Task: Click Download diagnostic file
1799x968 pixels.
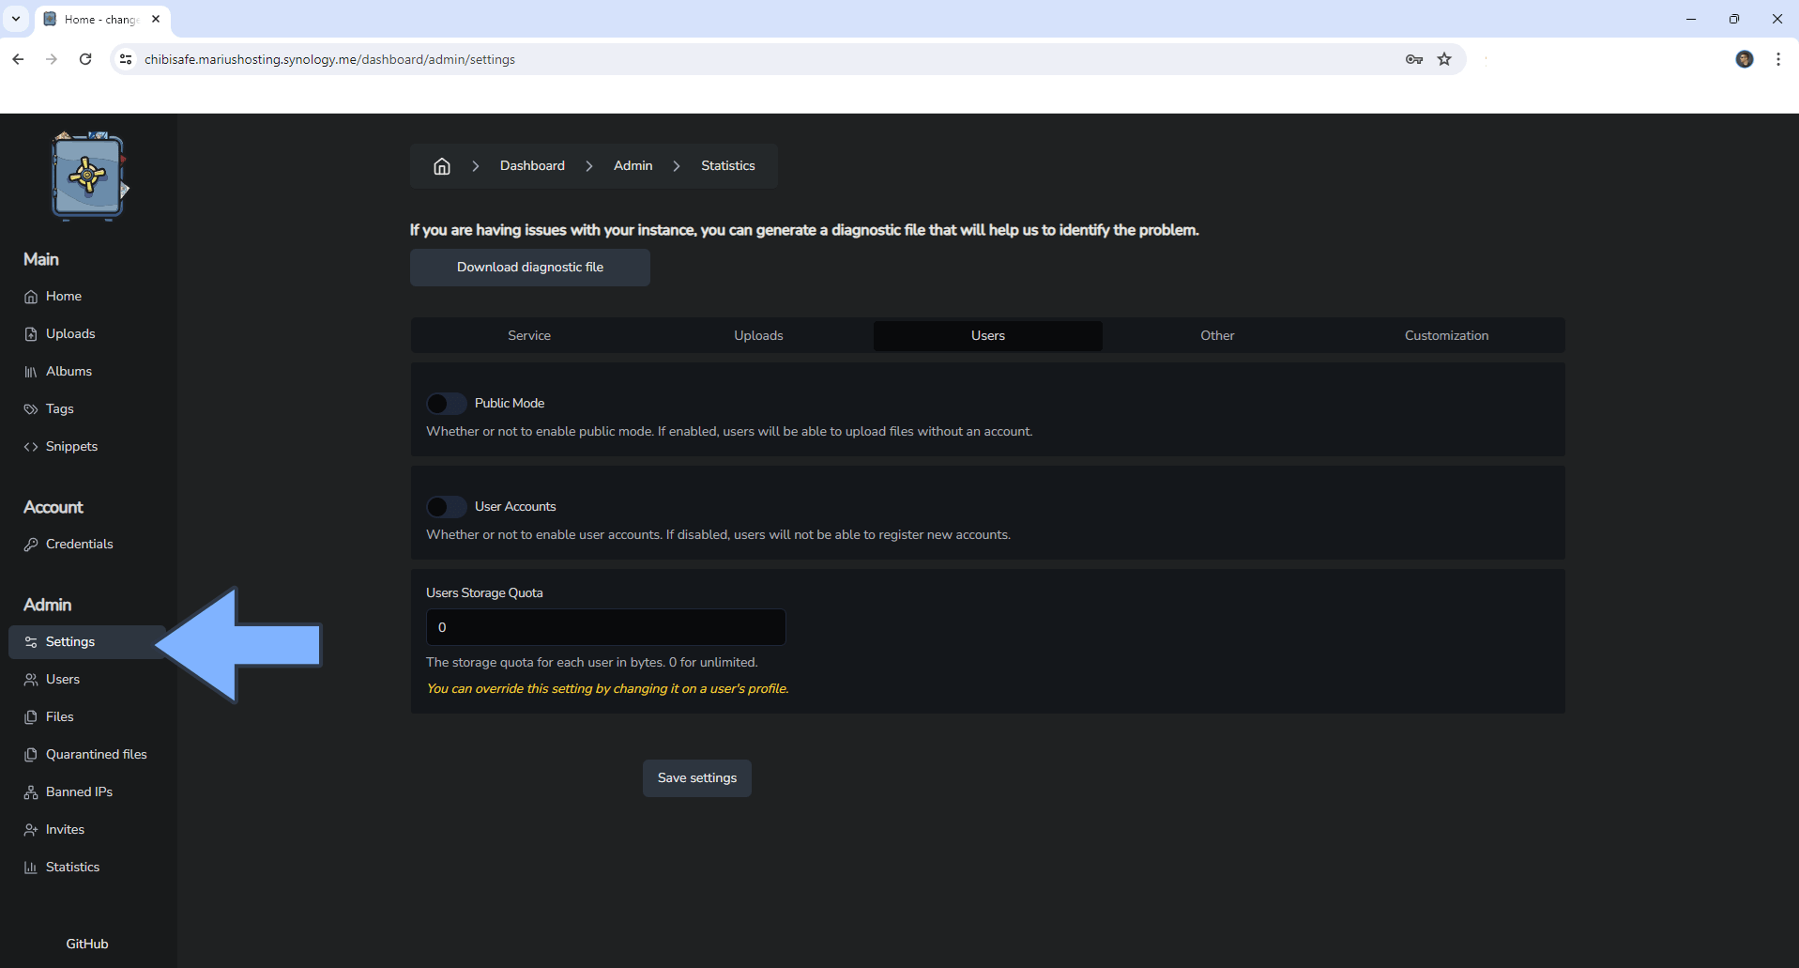Action: point(529,267)
